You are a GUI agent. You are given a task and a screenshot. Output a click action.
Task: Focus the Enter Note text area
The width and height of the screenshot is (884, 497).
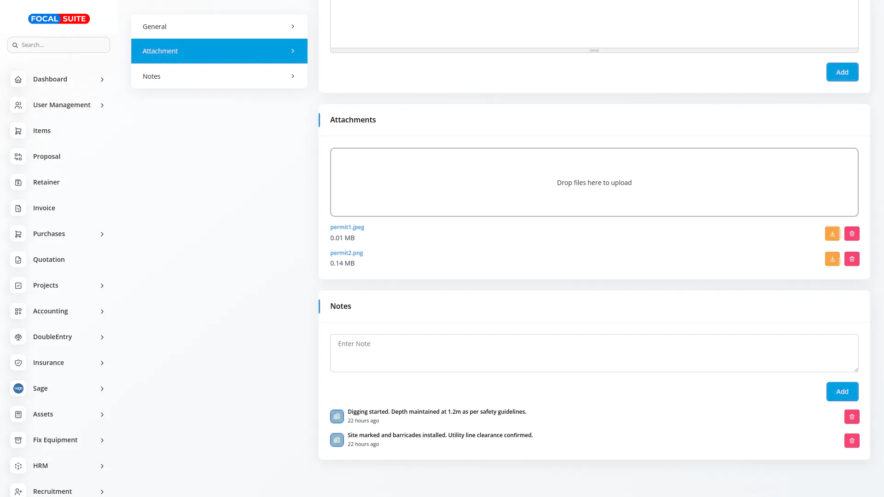594,353
